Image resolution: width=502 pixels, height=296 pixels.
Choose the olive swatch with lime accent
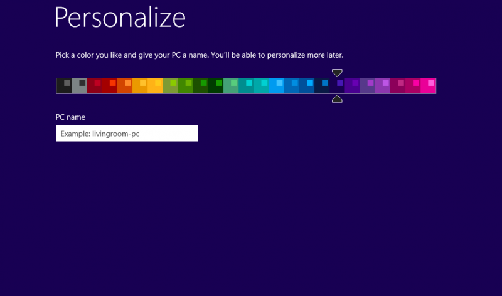click(170, 86)
